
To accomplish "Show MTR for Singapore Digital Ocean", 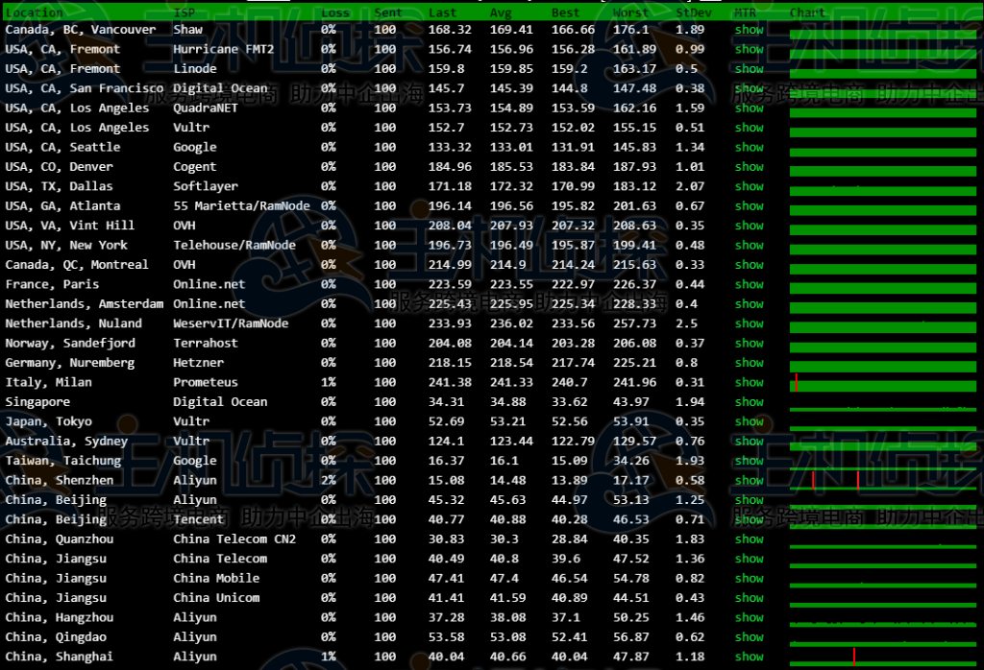I will (x=750, y=402).
